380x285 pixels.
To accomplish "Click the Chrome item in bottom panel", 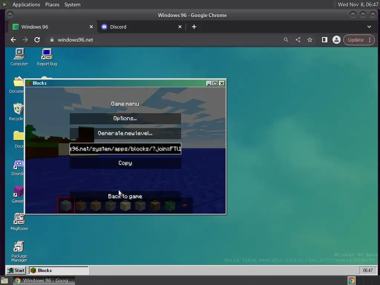I will coord(44,281).
